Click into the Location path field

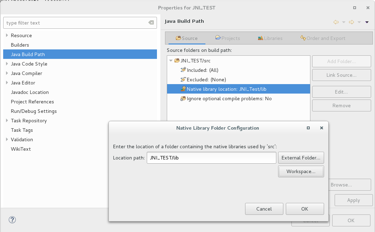coord(211,158)
